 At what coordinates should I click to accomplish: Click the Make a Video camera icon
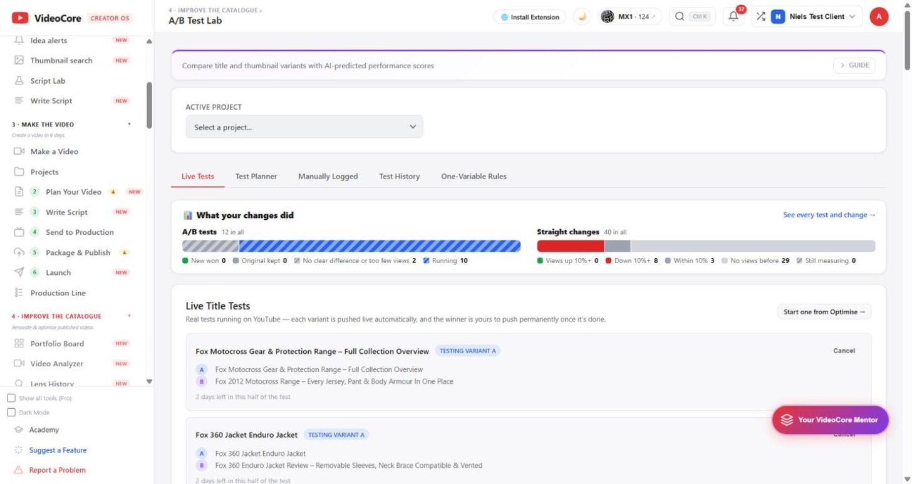point(19,152)
